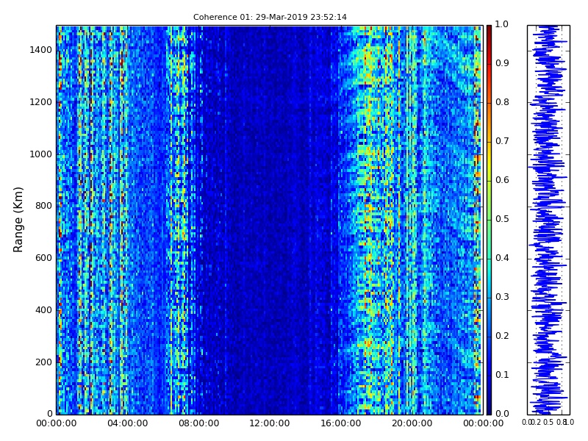
Task: Click the plot title 'Coherence 01: 29-Mar-2019 23:52:14'
Action: (270, 17)
